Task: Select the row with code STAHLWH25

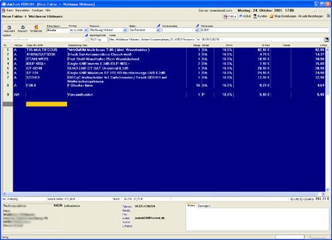Action: 169,59
